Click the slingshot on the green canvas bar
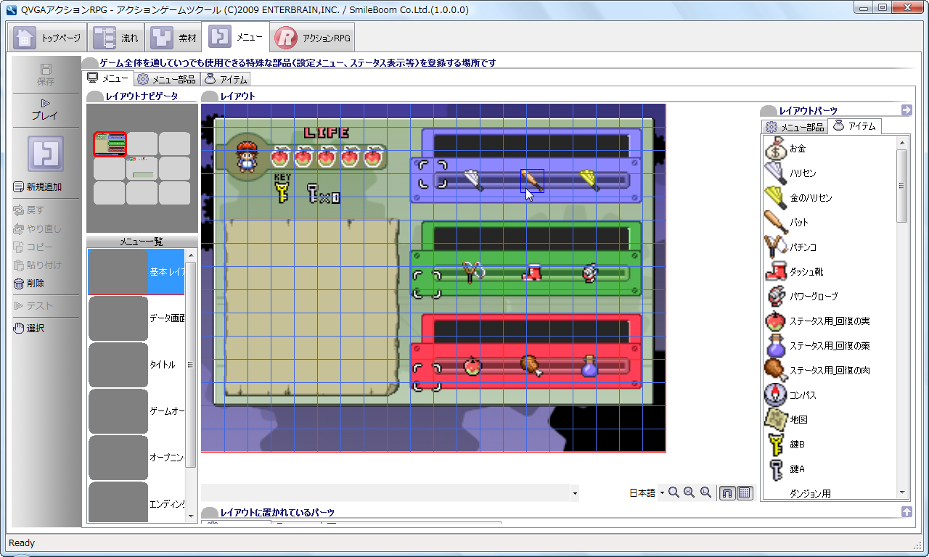929x557 pixels. tap(473, 273)
